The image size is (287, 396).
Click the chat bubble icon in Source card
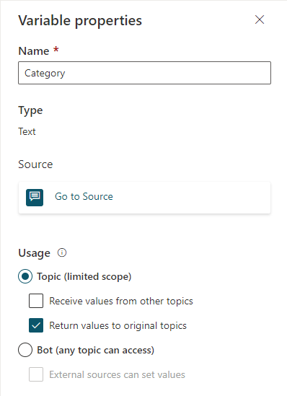[35, 197]
